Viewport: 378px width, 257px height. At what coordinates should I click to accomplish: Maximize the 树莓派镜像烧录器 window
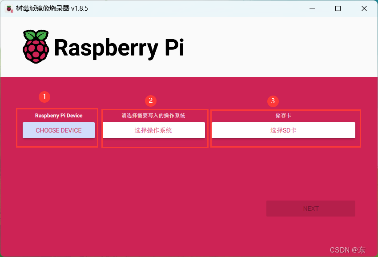pos(338,8)
